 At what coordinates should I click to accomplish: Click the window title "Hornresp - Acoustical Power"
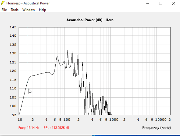[x=28, y=3]
